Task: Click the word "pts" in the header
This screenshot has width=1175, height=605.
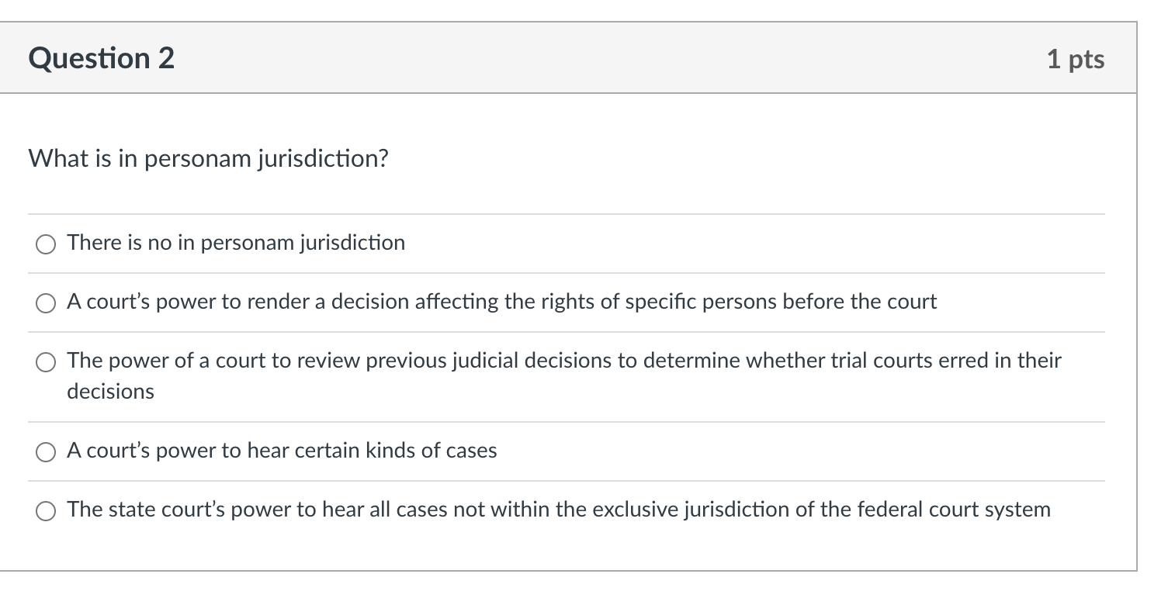Action: [1087, 60]
